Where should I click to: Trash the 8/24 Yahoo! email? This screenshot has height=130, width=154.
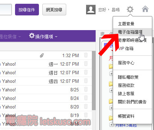[86, 98]
